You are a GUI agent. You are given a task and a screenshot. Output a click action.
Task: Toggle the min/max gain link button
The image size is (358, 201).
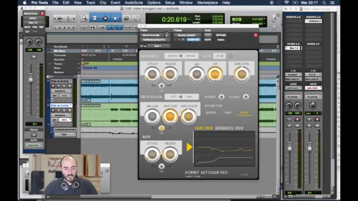pos(161,128)
